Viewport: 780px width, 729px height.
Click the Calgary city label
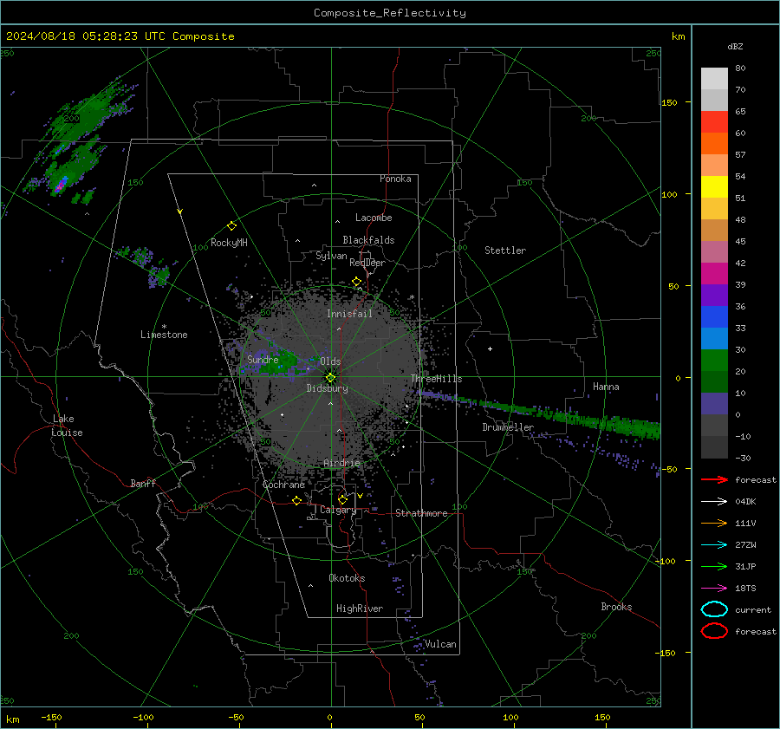(x=338, y=510)
